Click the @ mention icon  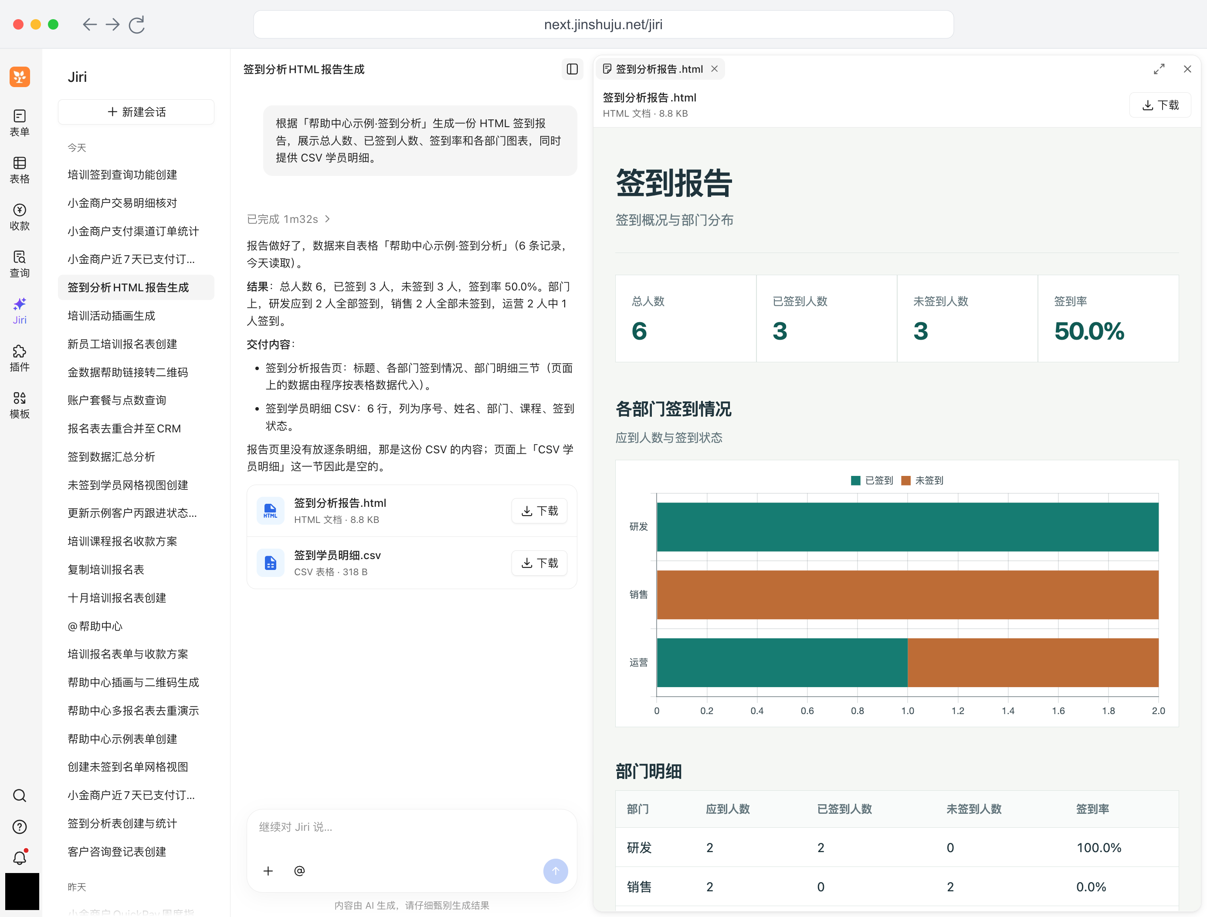pyautogui.click(x=299, y=870)
